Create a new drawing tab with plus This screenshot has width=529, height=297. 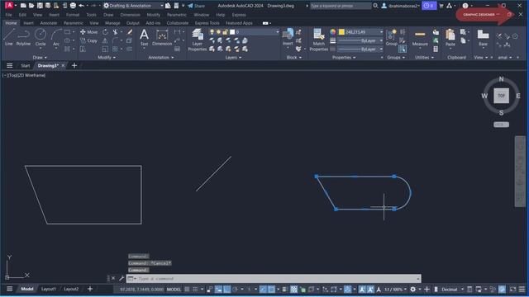[74, 66]
